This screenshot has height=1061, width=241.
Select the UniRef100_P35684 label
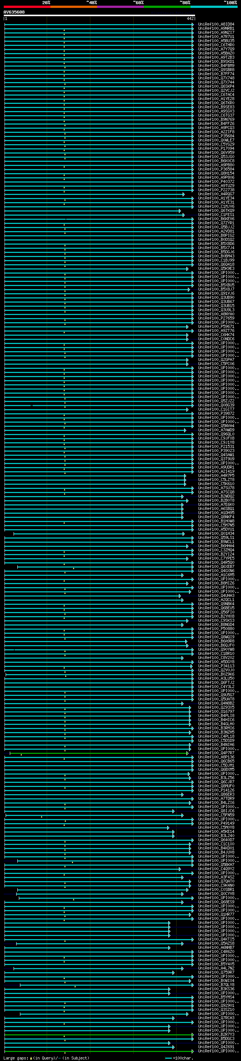click(216, 136)
